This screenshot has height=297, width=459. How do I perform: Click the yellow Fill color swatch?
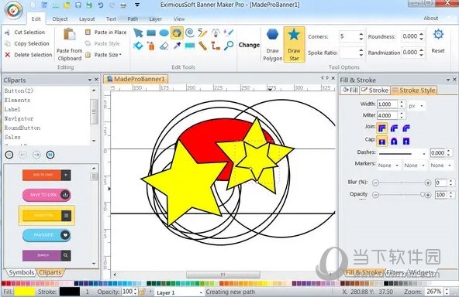point(25,292)
